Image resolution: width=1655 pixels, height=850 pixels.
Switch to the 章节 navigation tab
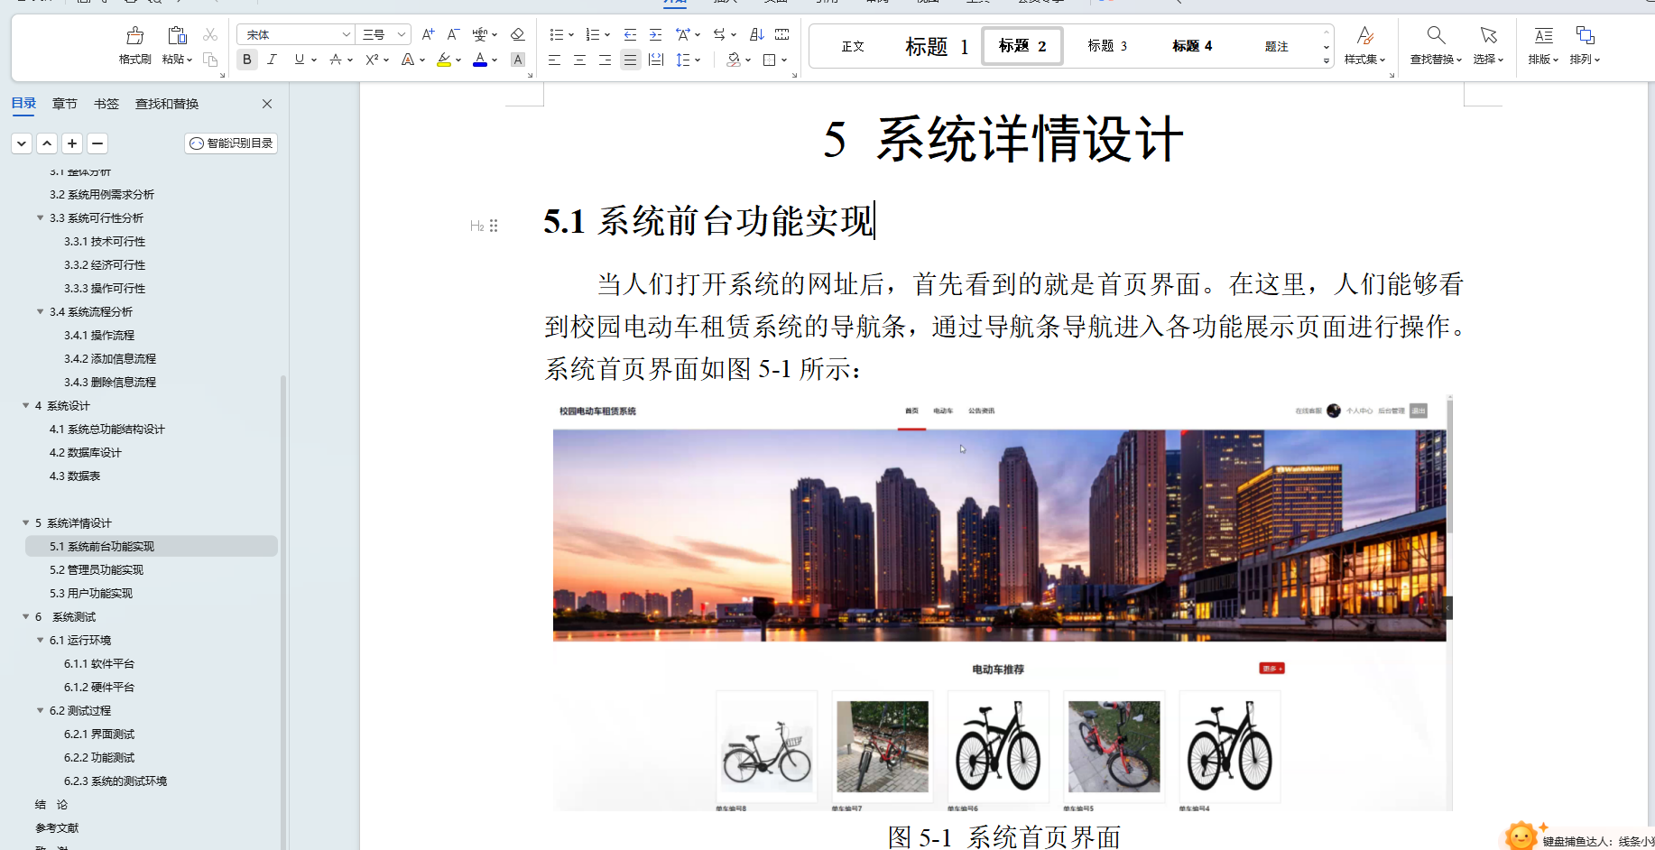click(64, 104)
